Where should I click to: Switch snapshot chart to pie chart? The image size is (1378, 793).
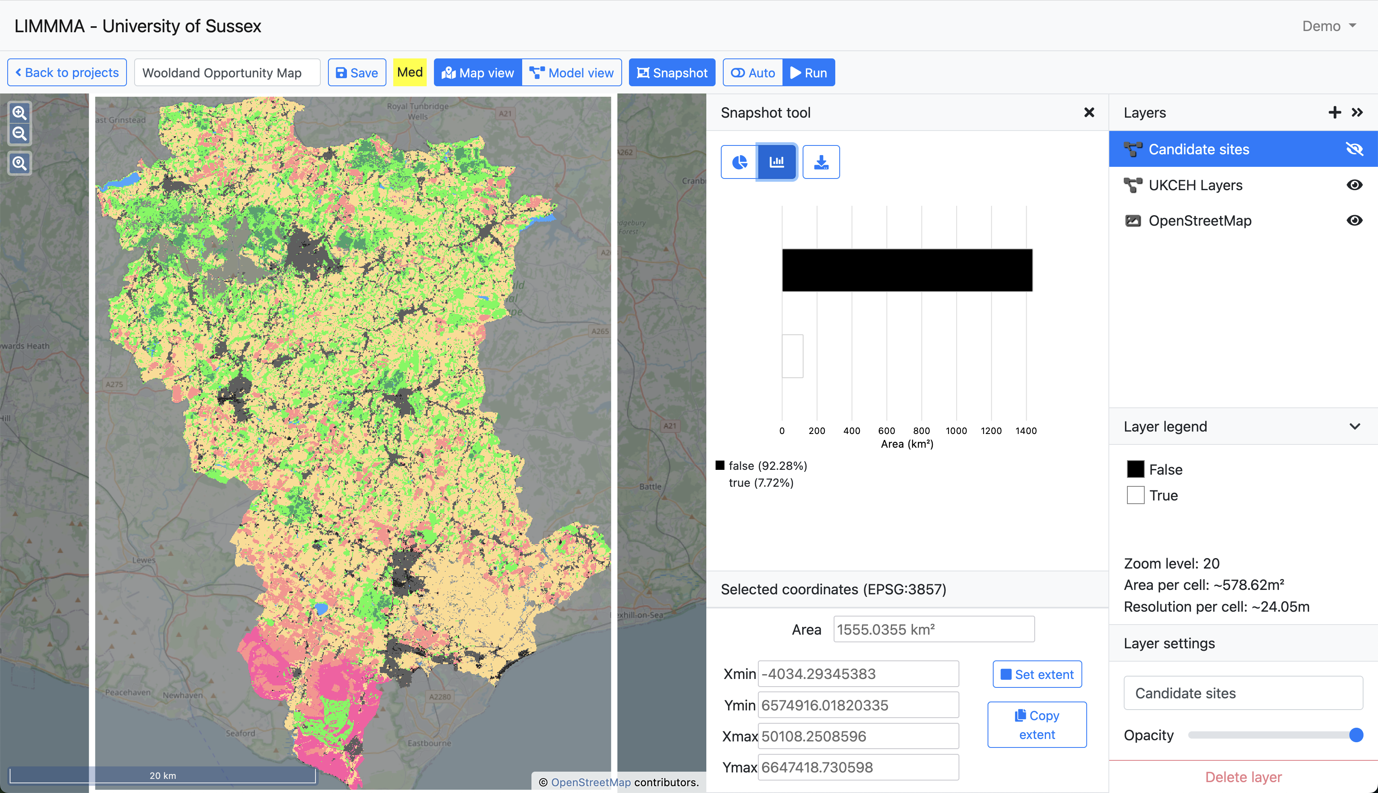(739, 162)
